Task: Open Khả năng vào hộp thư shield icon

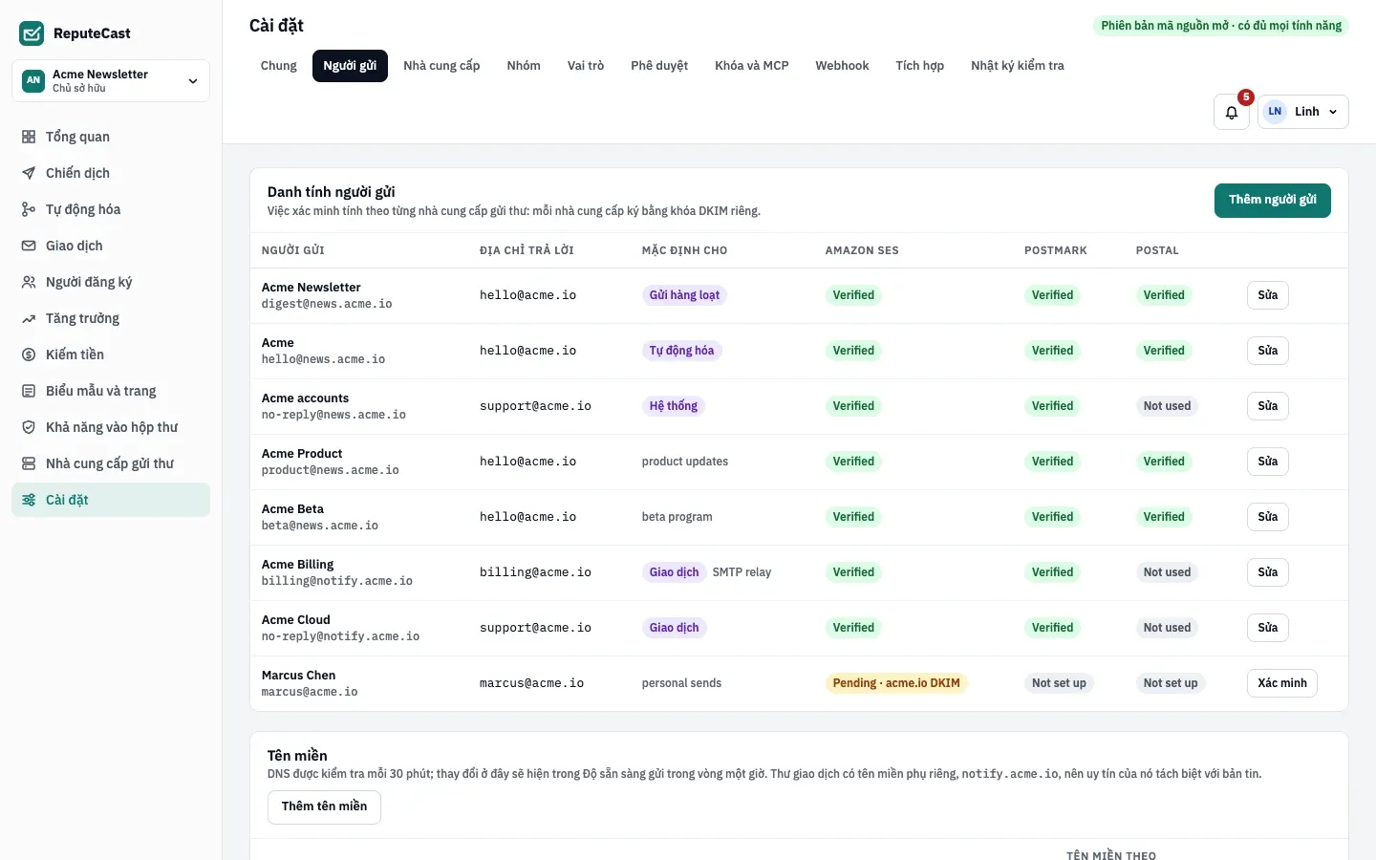Action: pos(29,427)
